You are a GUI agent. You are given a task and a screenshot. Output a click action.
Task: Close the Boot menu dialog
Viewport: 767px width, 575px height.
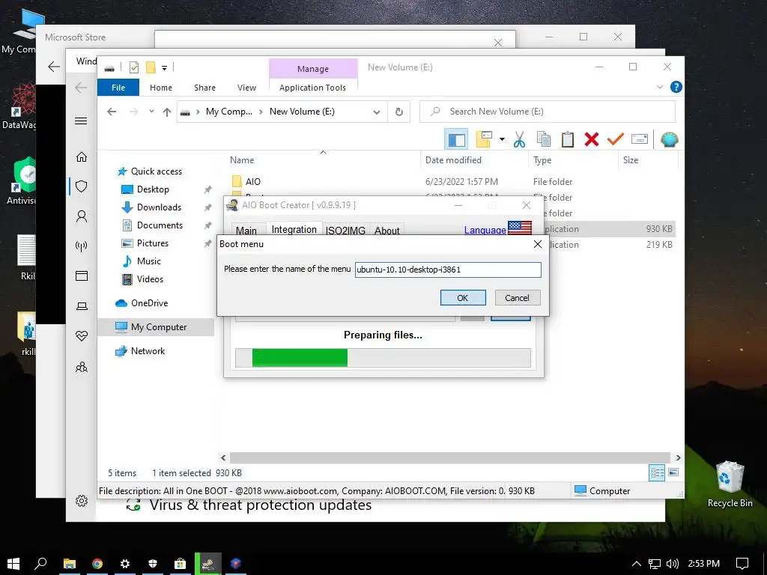(x=538, y=244)
